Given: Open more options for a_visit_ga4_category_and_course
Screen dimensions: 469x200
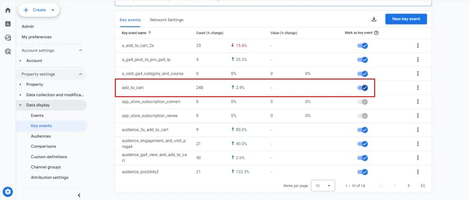Looking at the screenshot, I should (418, 73).
